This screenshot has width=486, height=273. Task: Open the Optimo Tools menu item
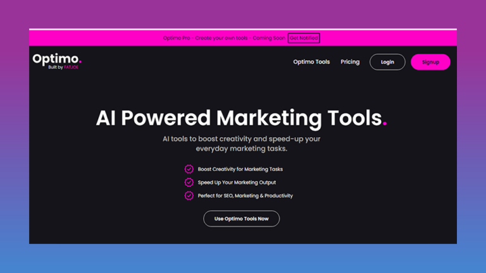[311, 62]
